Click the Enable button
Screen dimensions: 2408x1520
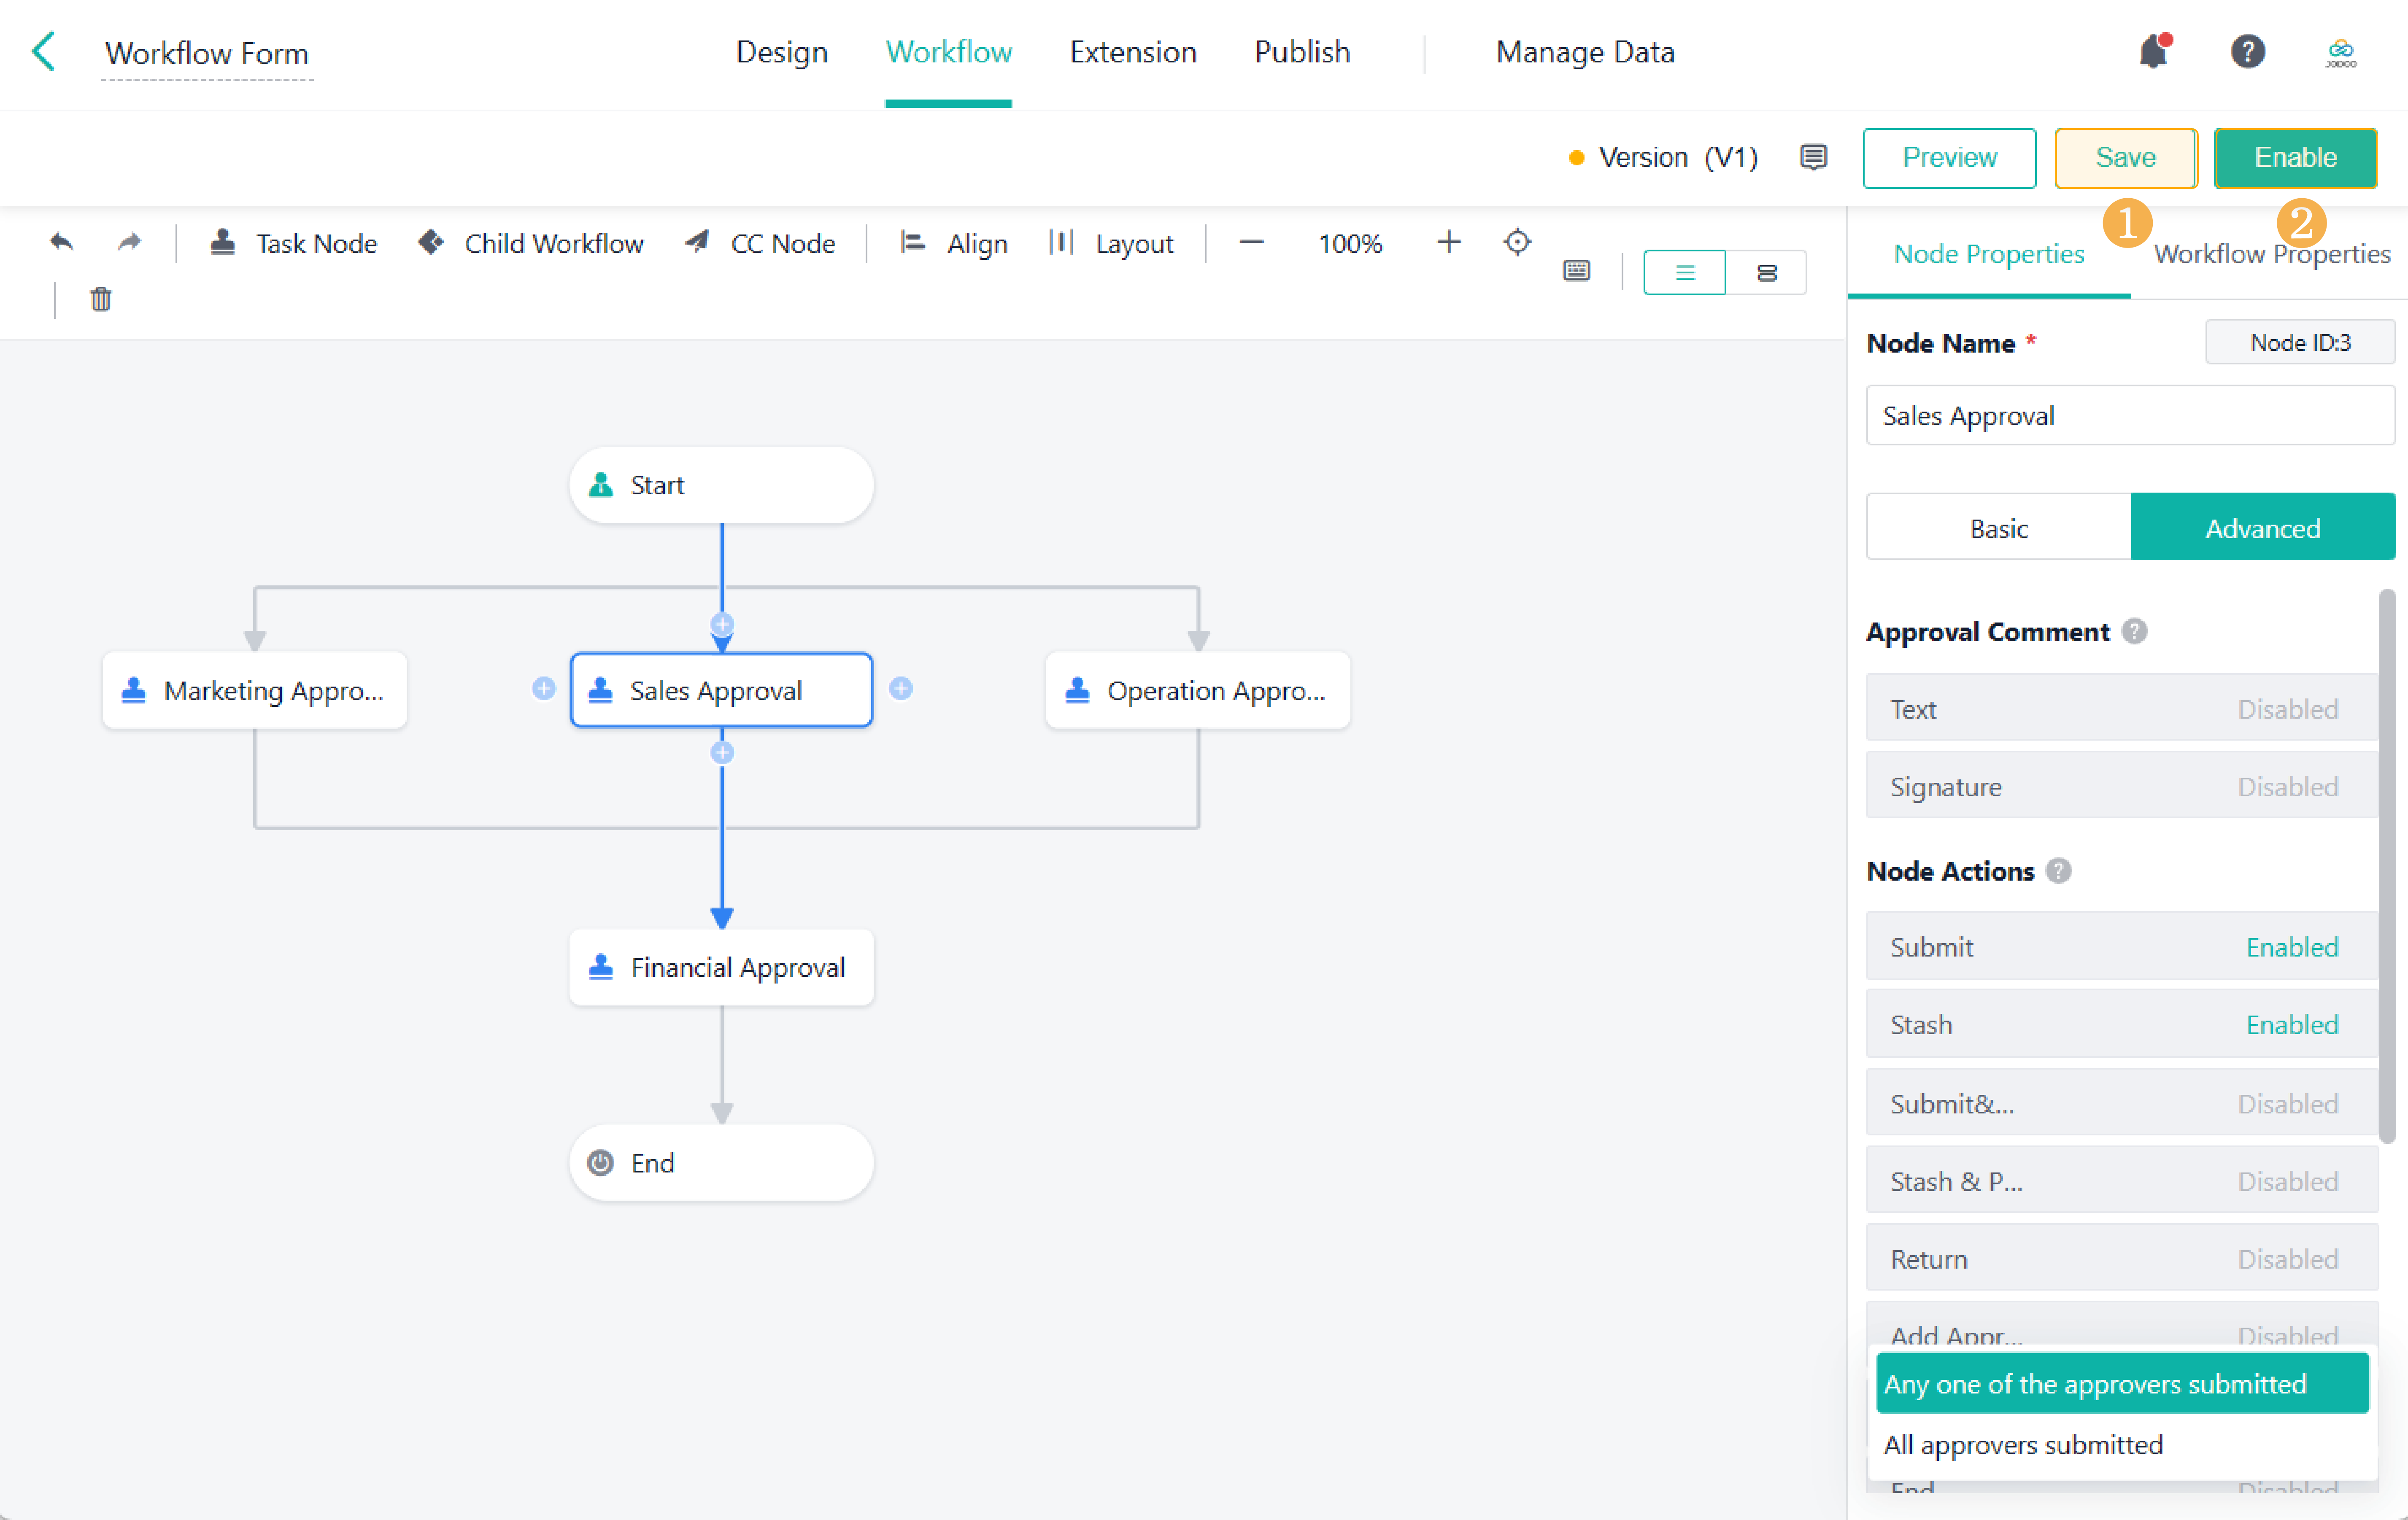pyautogui.click(x=2295, y=157)
